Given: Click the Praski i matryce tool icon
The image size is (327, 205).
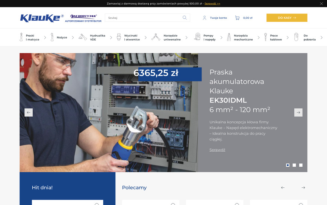Looking at the screenshot, I should tap(21, 37).
